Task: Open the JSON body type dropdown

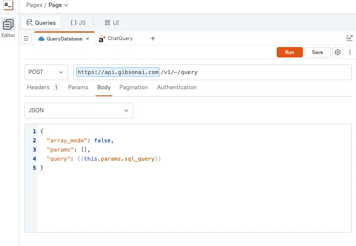Action: point(79,111)
